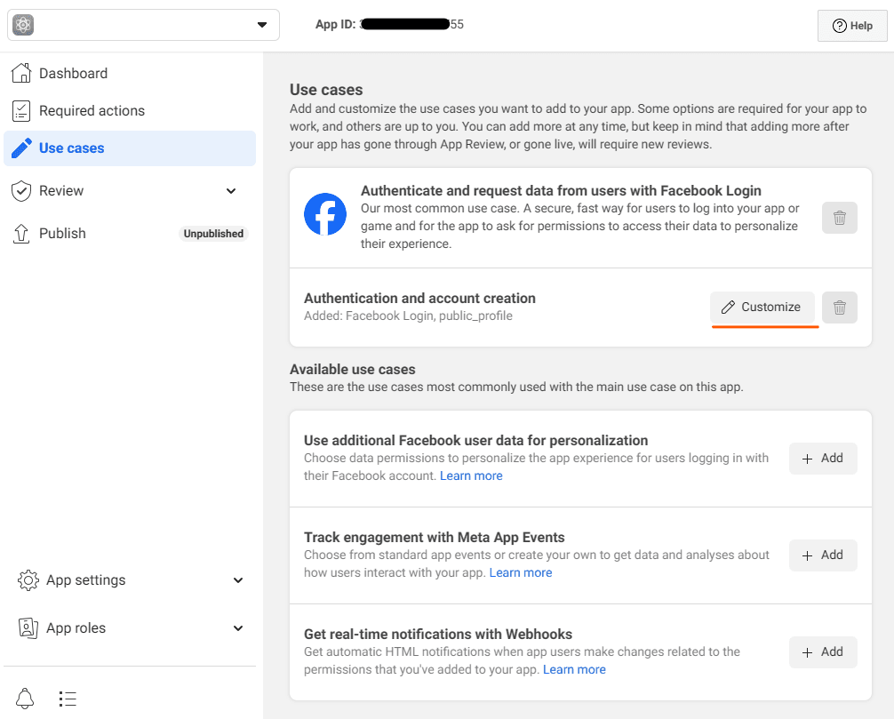Click Added: Facebook Login, public_profile text
The width and height of the screenshot is (894, 719).
point(408,316)
